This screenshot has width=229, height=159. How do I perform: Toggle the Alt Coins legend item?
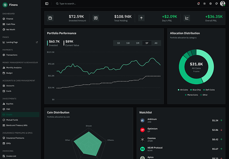[183, 90]
